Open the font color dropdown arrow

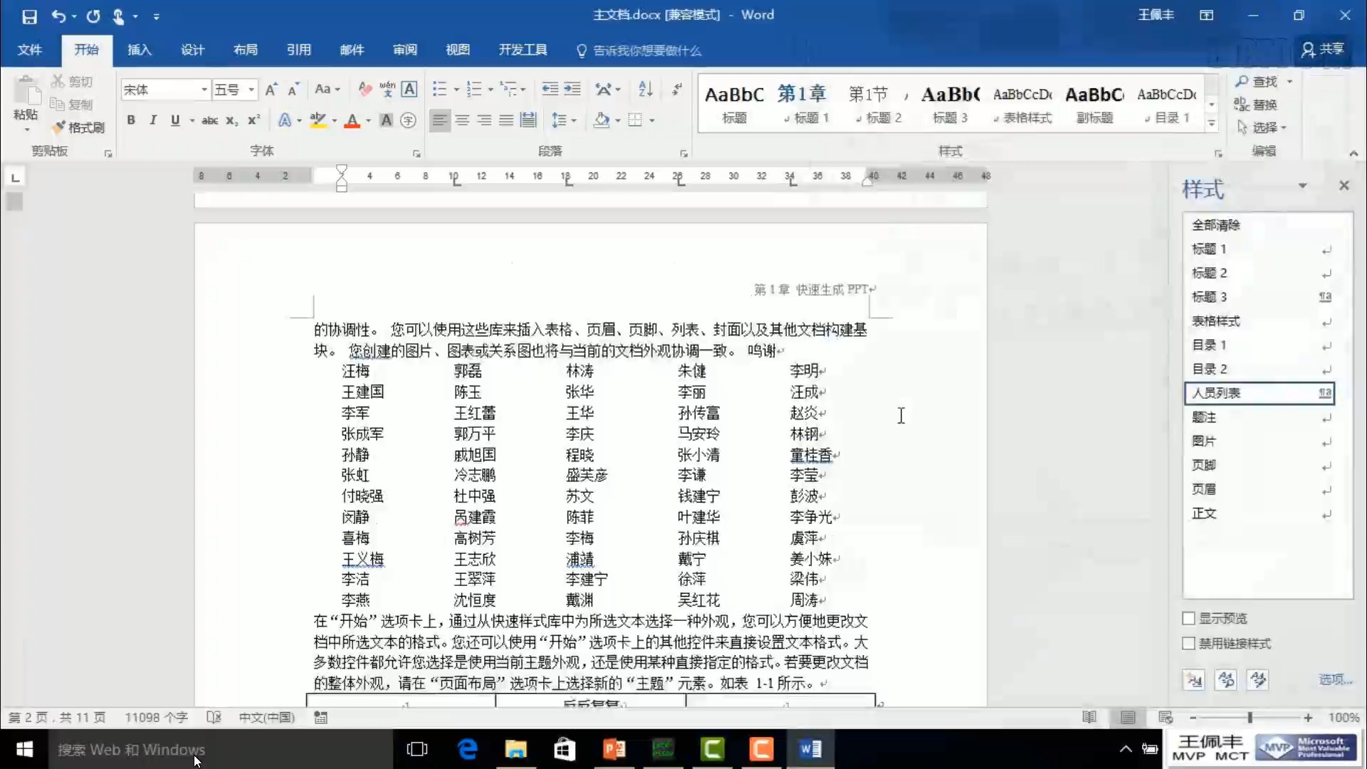pyautogui.click(x=368, y=120)
